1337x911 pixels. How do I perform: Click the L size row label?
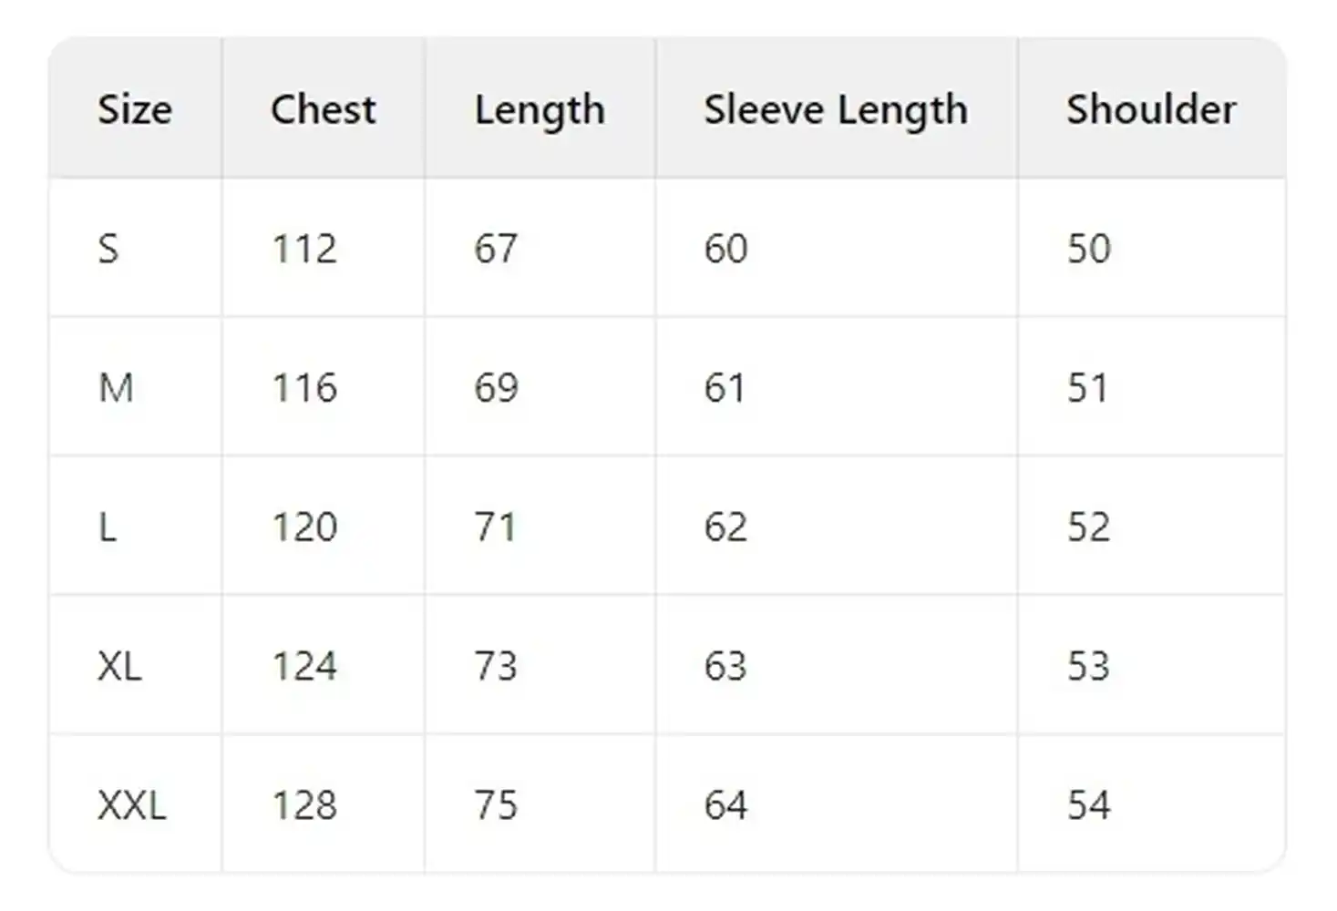click(108, 527)
